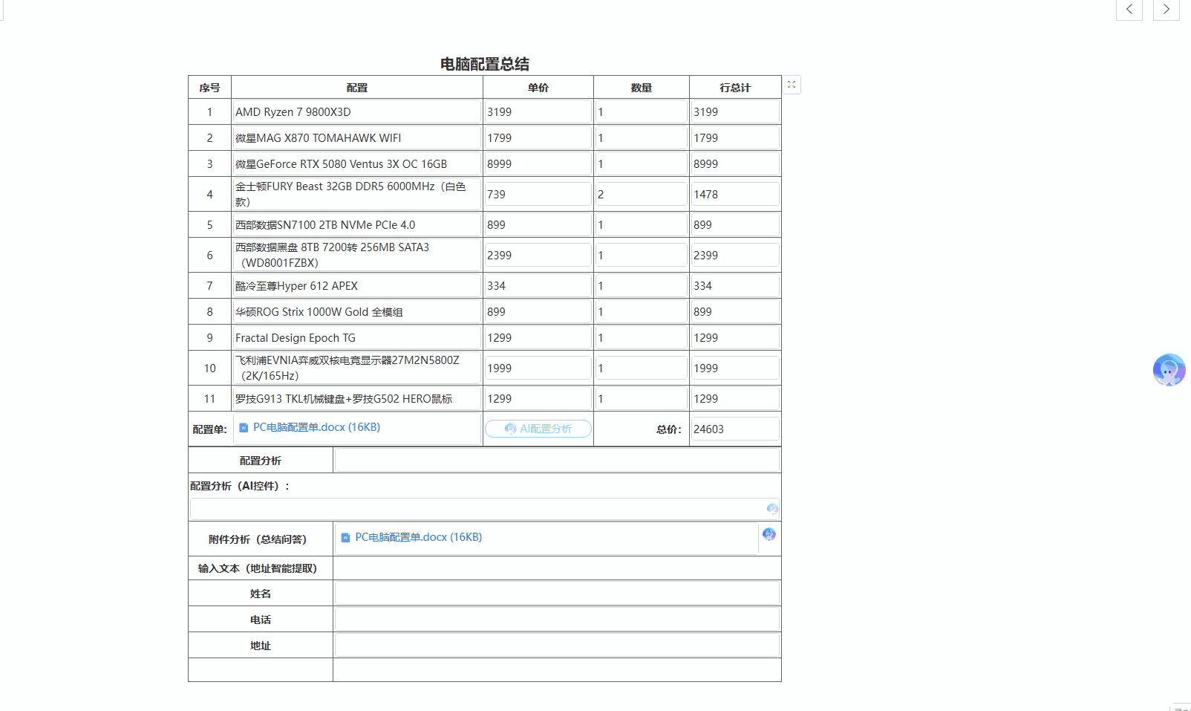Click 金士顿FURY Beast 32GB config field
This screenshot has width=1191, height=711.
click(356, 195)
